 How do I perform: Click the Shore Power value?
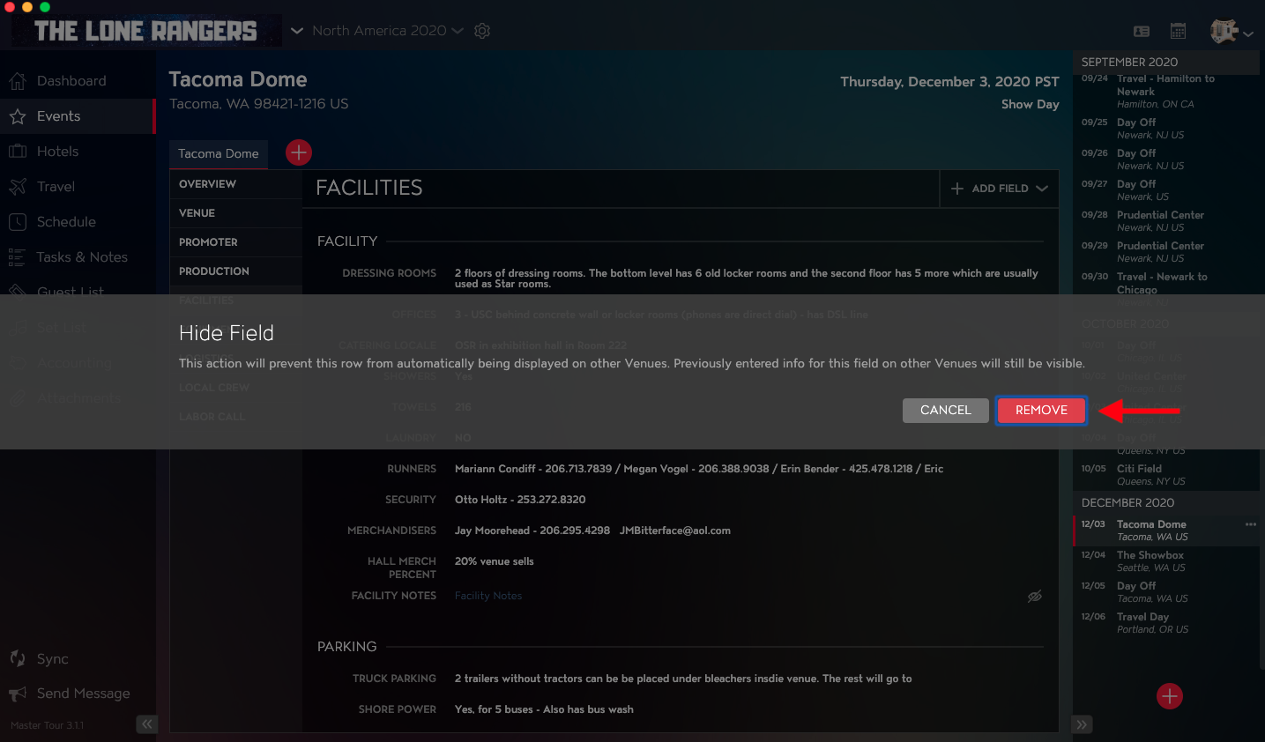pyautogui.click(x=544, y=709)
